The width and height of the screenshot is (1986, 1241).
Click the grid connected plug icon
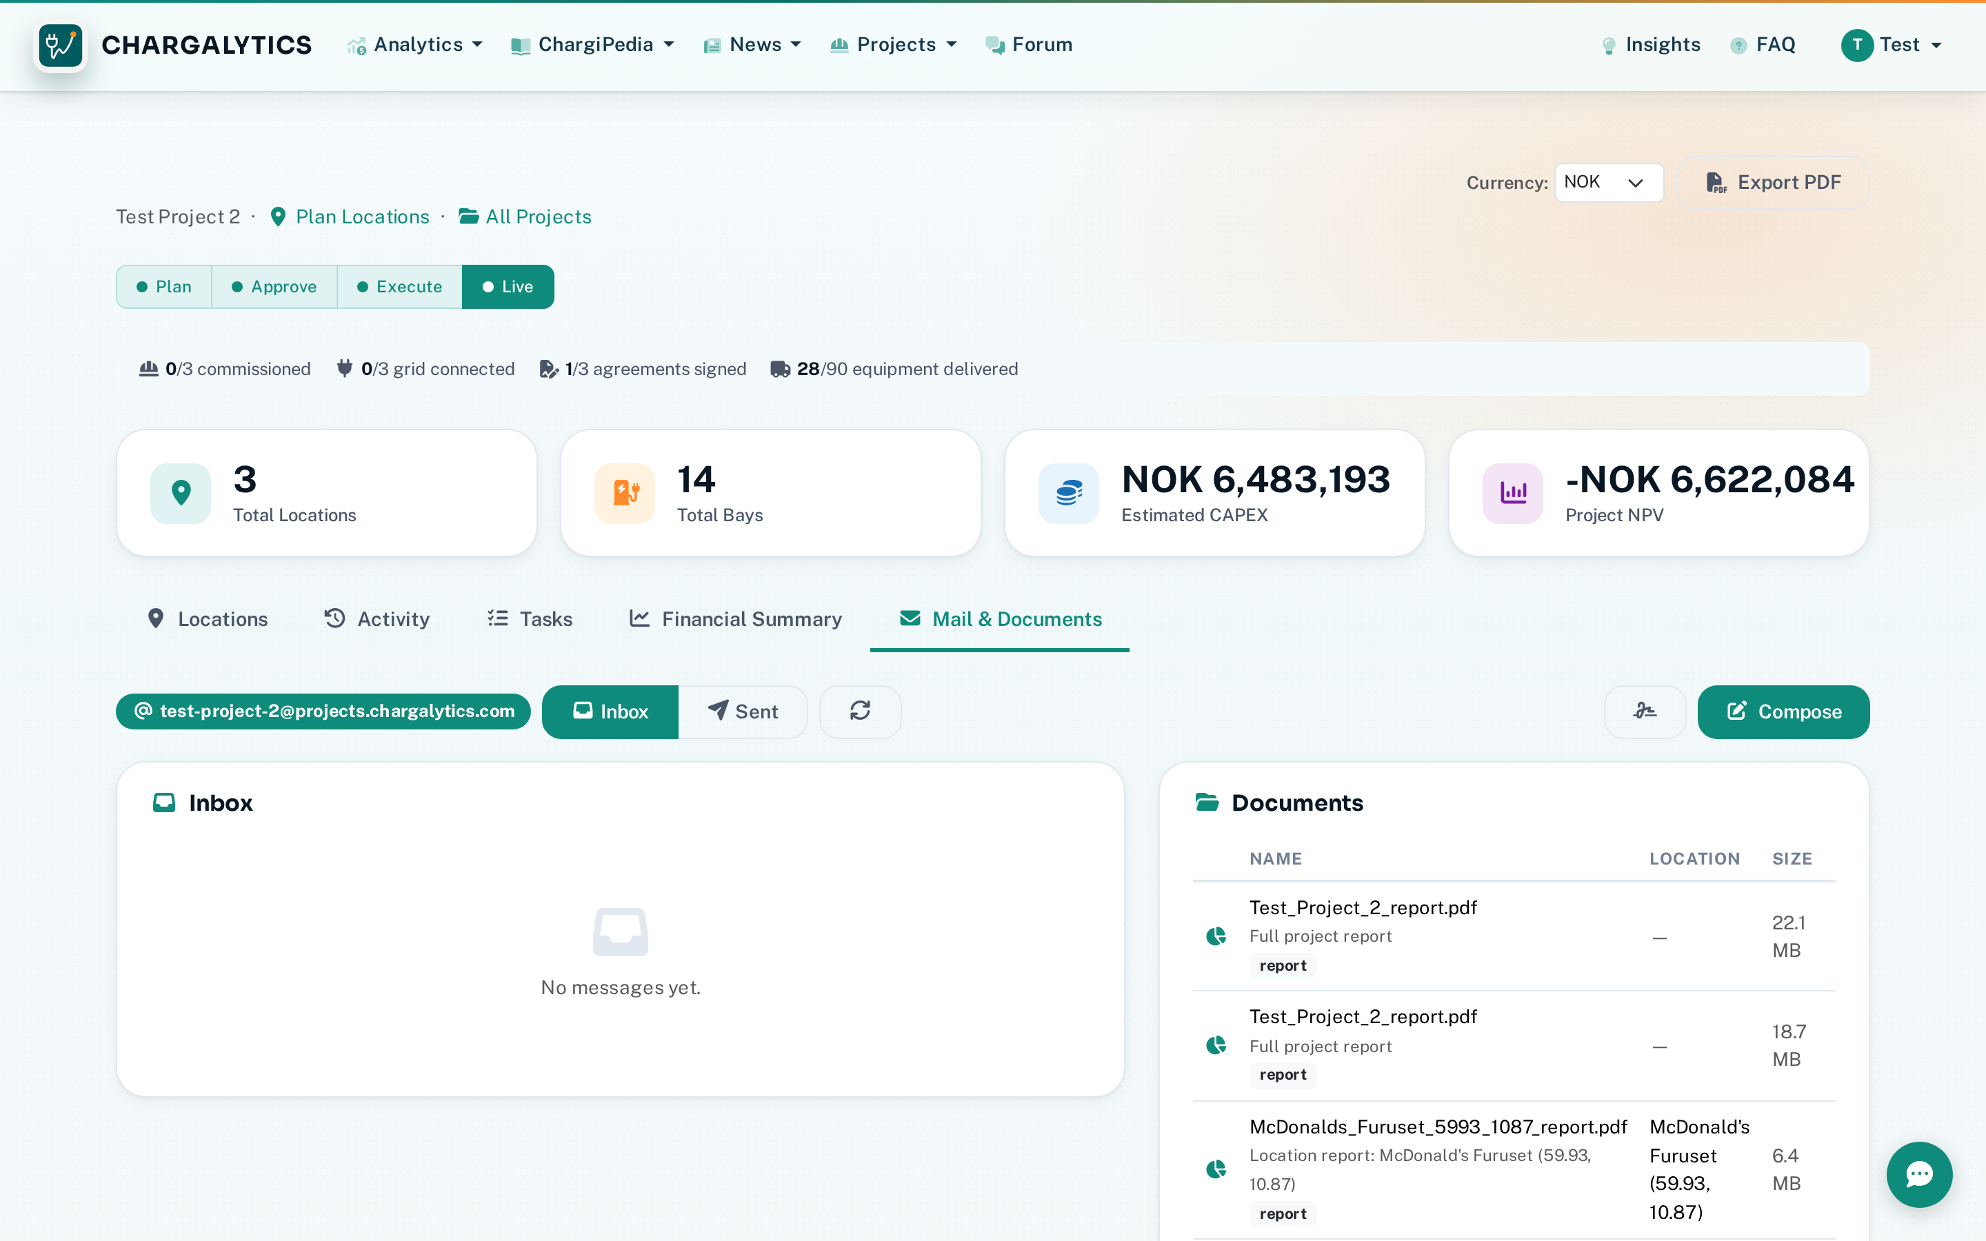pyautogui.click(x=345, y=369)
